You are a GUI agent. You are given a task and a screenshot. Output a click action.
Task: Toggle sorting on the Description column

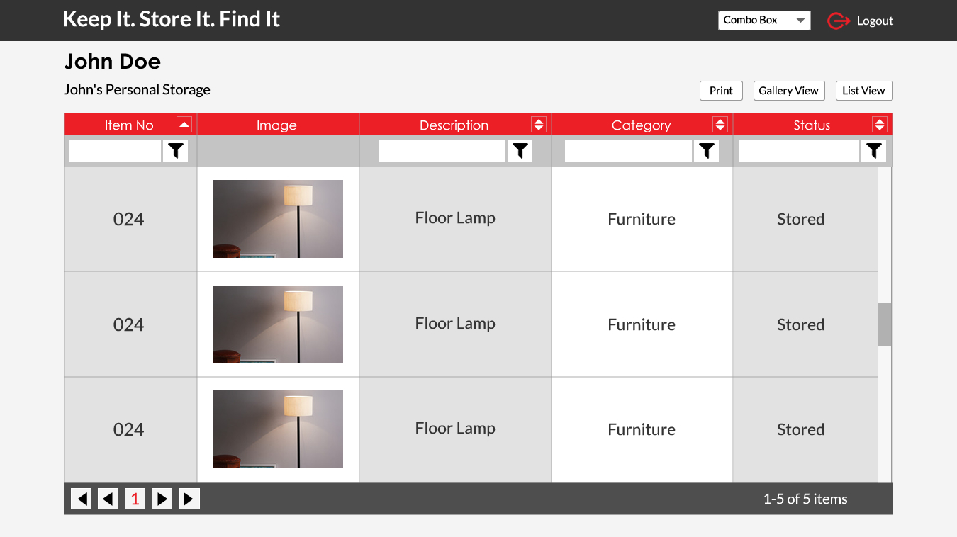539,125
